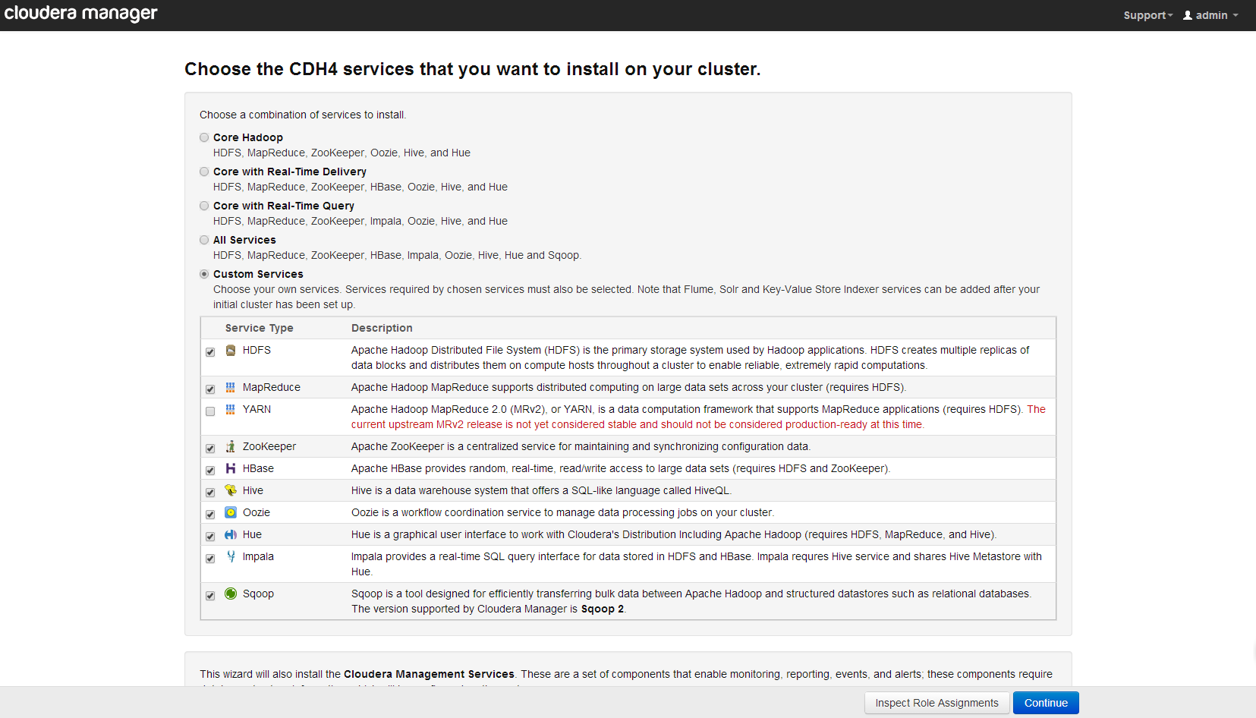Click the page heading about CDH4 services
This screenshot has height=718, width=1256.
(x=472, y=69)
